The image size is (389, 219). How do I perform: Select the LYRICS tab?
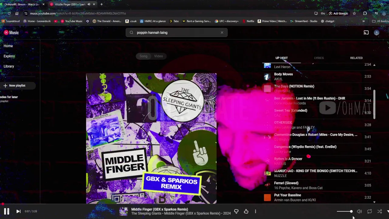pyautogui.click(x=319, y=58)
